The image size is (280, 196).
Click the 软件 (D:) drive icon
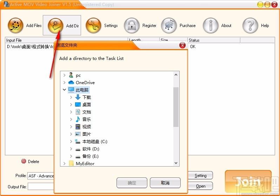pyautogui.click(x=78, y=149)
